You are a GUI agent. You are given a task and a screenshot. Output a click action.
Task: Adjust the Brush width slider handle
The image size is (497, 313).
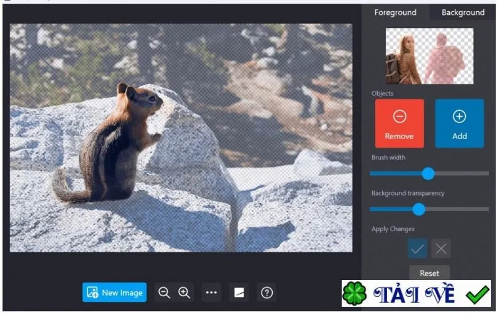[428, 174]
